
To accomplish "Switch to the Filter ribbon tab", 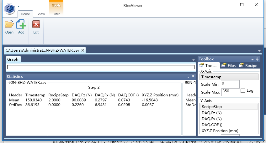I will pyautogui.click(x=56, y=14).
